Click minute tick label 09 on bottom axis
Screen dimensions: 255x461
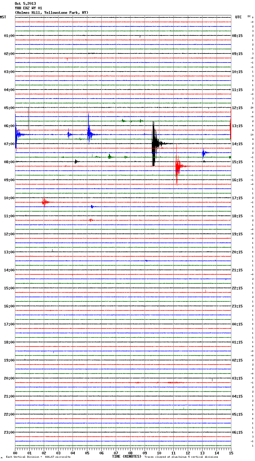pos(145,453)
